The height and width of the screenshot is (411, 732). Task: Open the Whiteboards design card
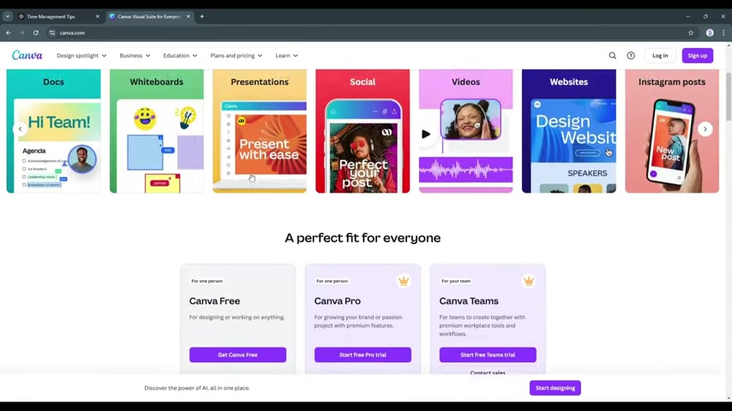[156, 131]
